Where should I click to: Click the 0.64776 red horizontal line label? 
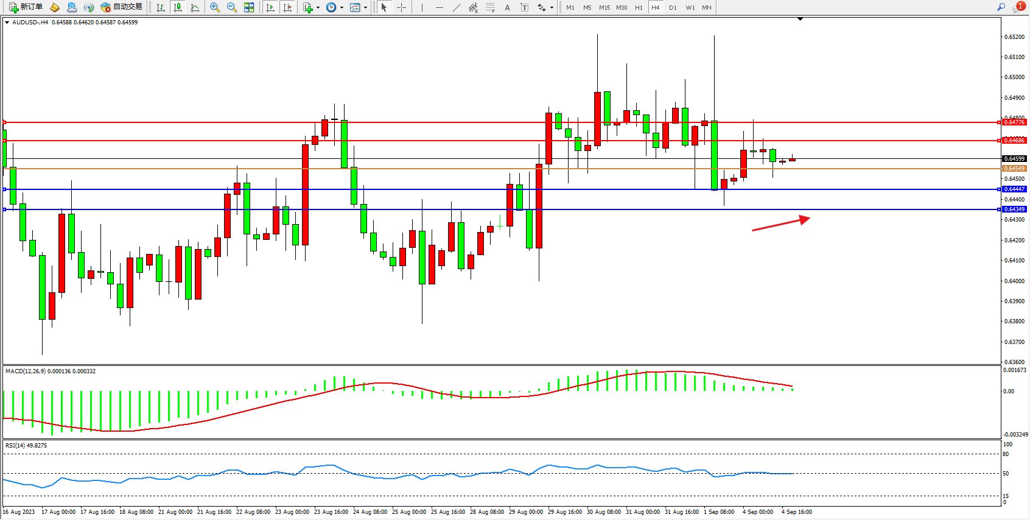point(1014,122)
